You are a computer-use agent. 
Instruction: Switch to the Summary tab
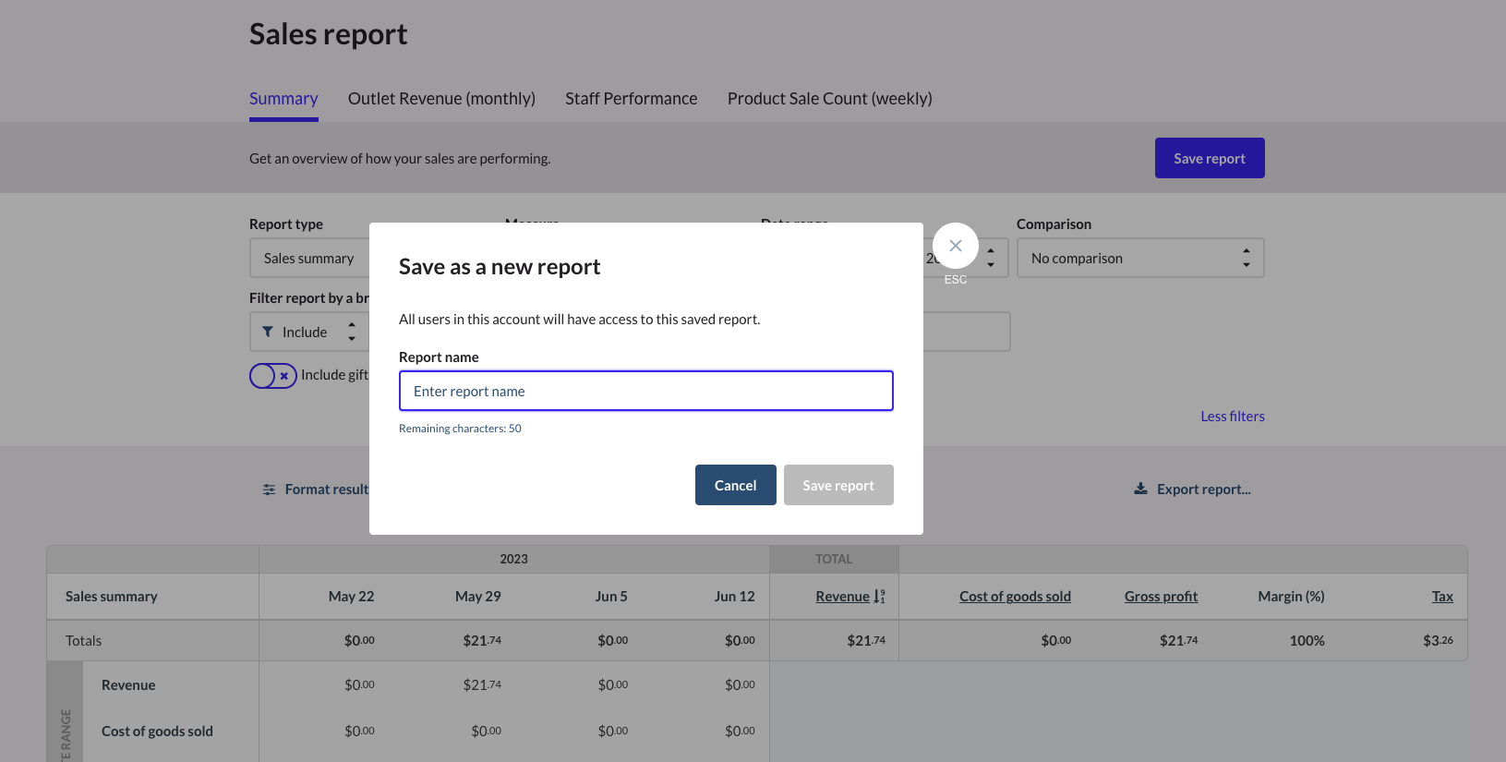283,99
